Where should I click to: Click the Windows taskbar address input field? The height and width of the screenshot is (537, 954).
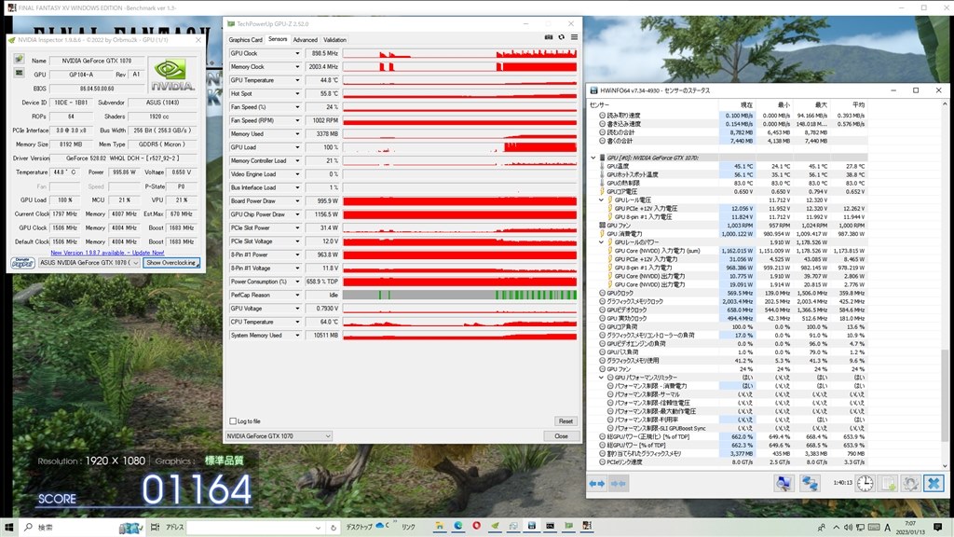256,528
